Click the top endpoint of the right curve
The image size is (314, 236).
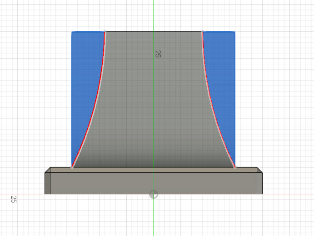(x=202, y=32)
